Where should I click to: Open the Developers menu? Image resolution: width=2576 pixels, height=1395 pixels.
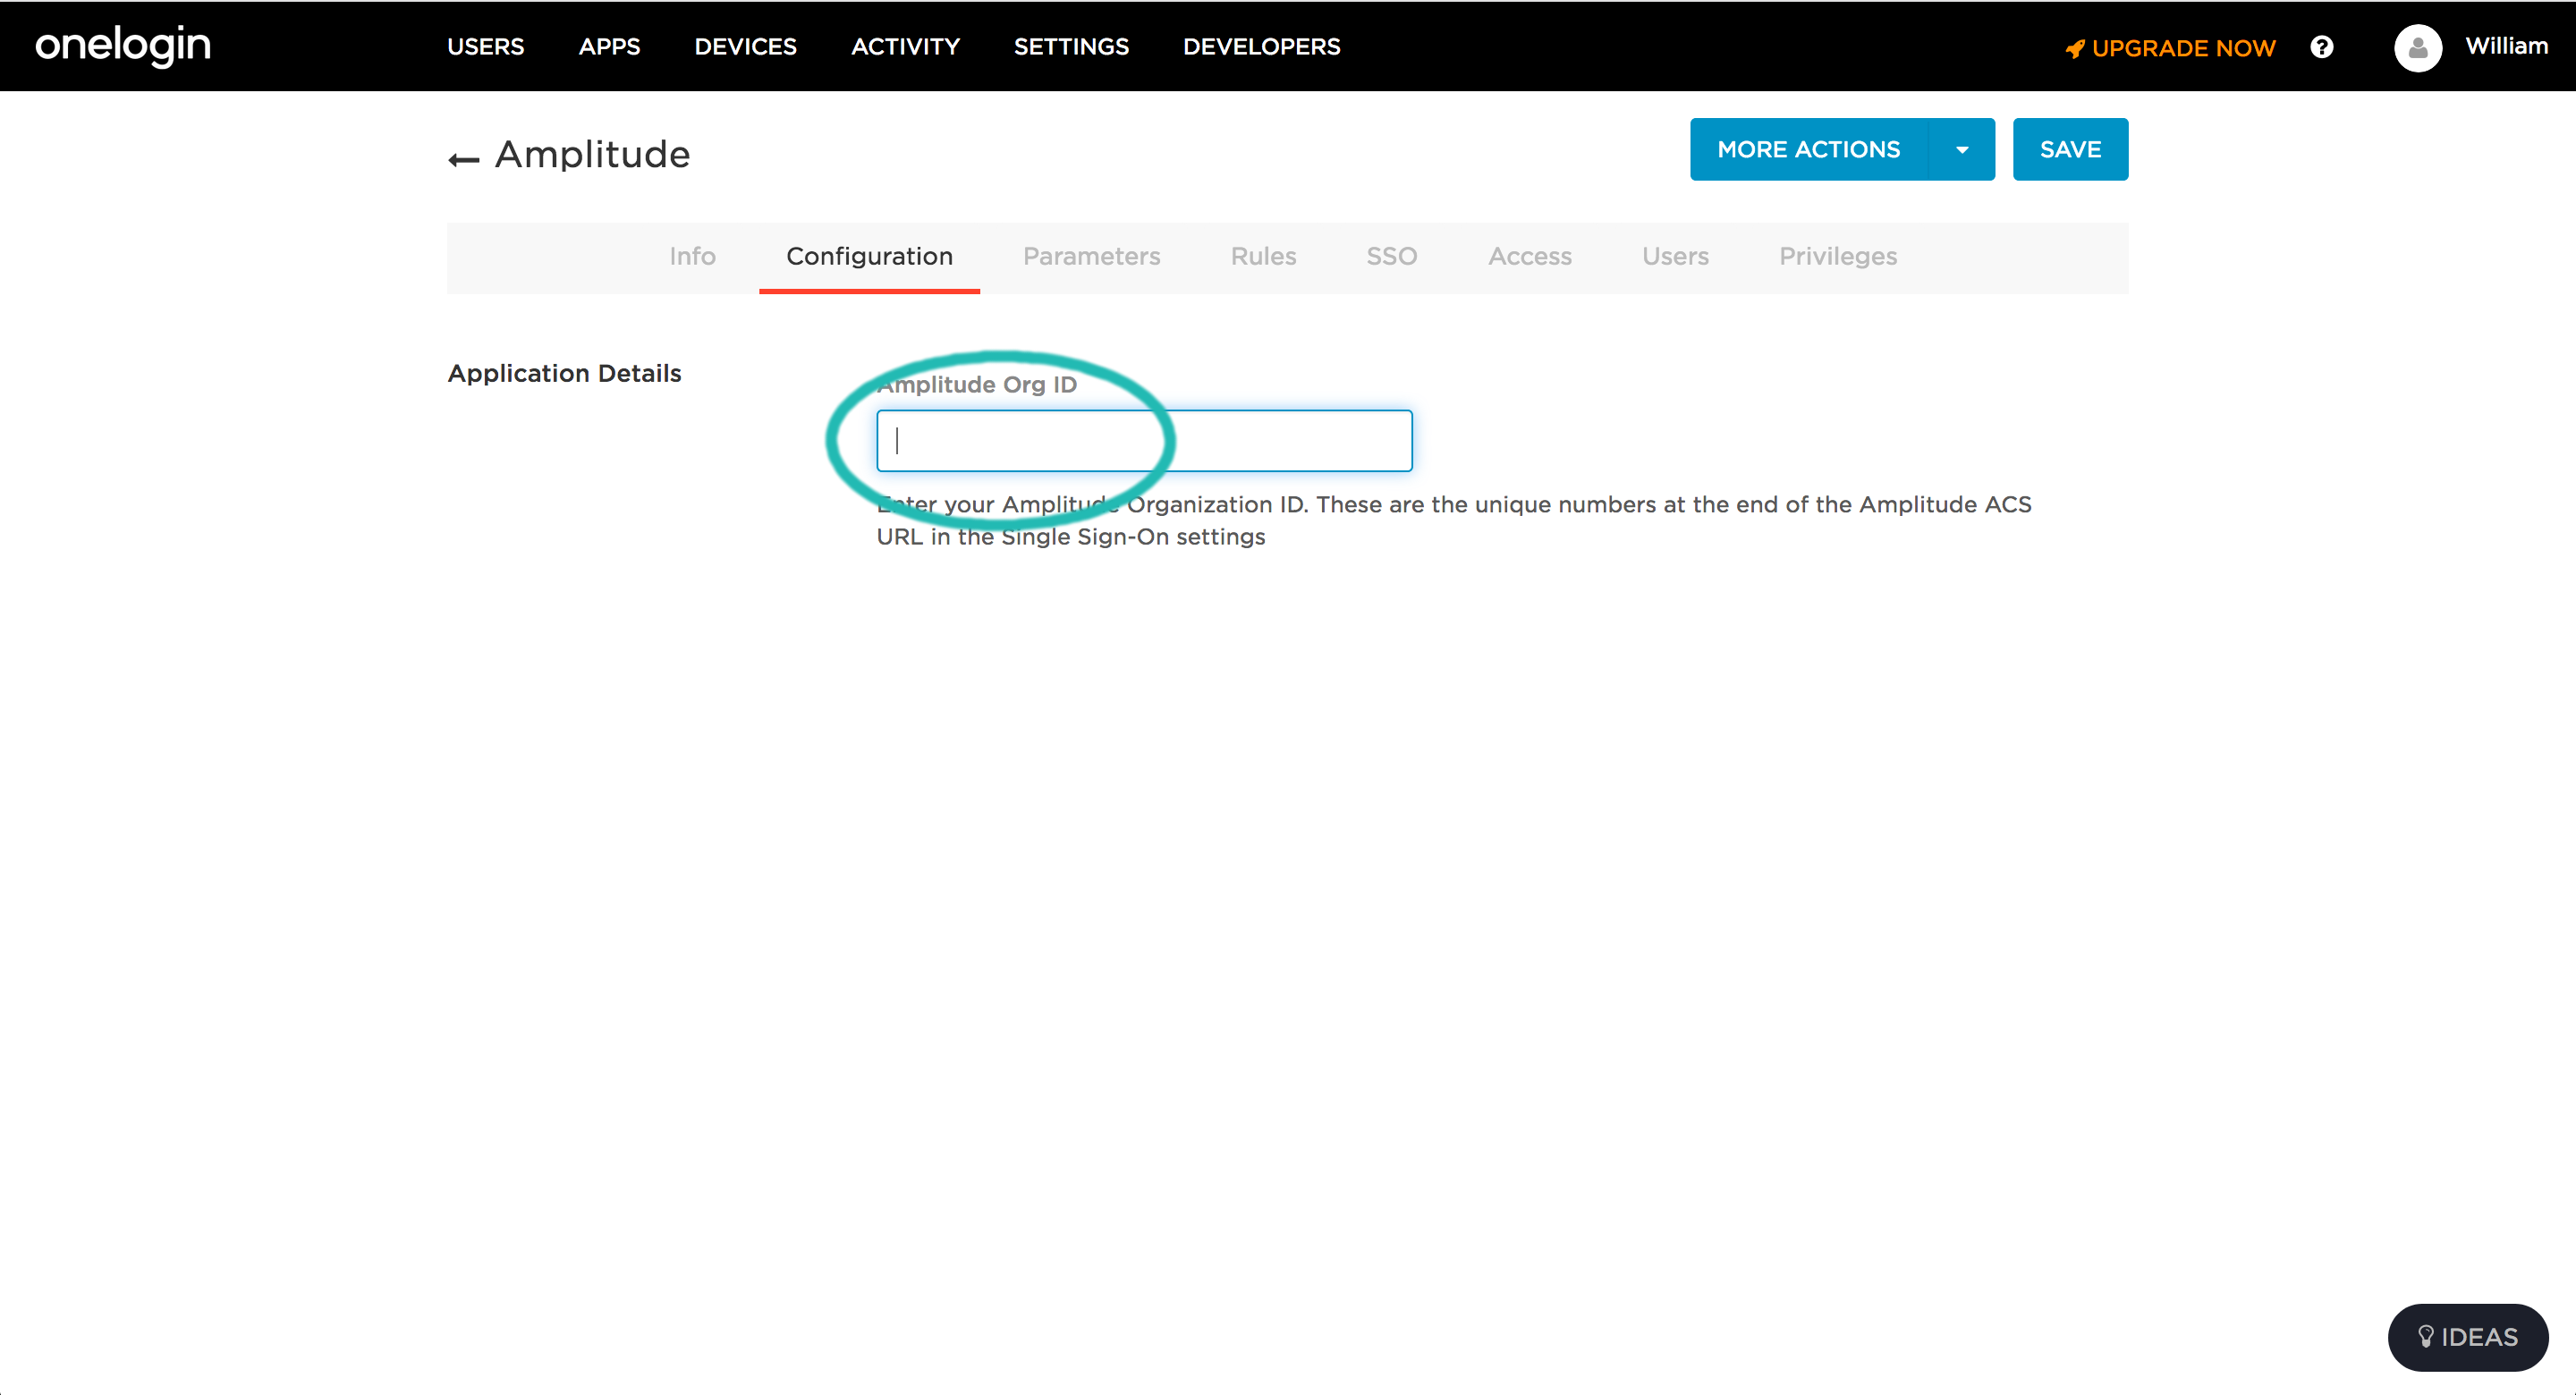[x=1261, y=46]
